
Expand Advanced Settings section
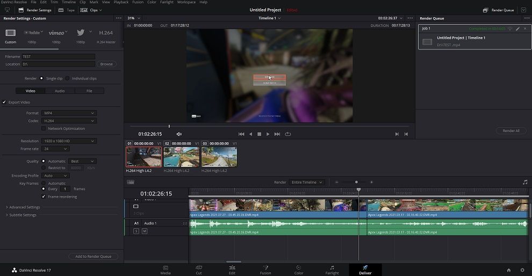(23, 207)
